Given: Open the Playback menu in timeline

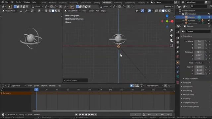Looking at the screenshot, I should [12, 115].
